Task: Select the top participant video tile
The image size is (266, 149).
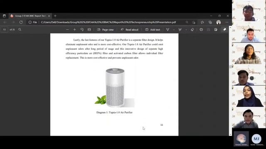Action: tap(249, 11)
